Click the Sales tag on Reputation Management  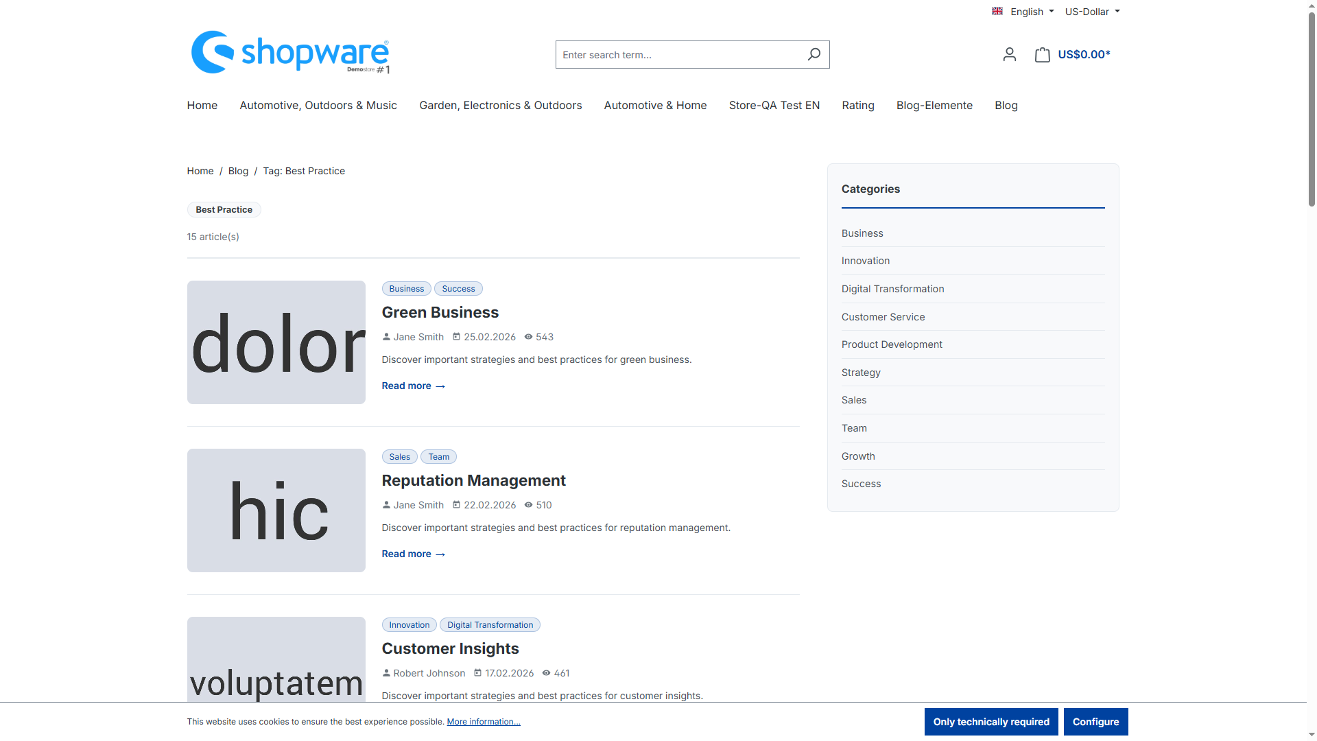(x=399, y=457)
